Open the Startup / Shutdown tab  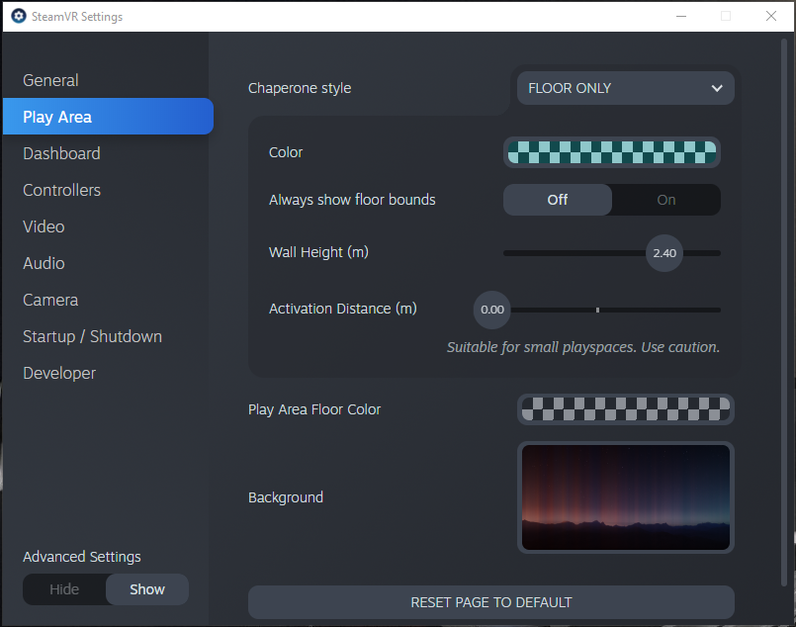tap(92, 336)
